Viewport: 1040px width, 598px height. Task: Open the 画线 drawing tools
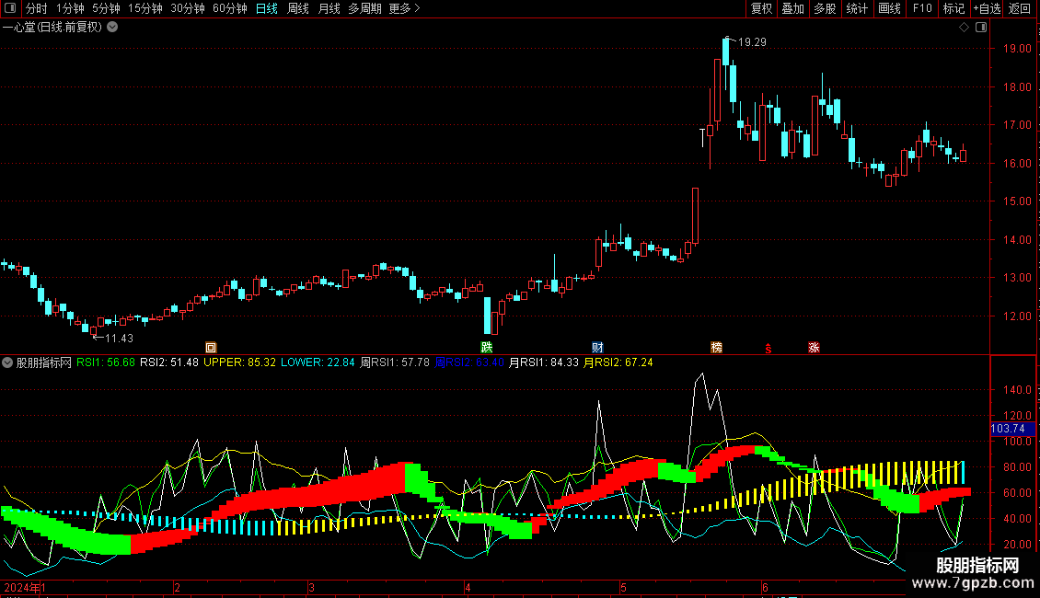(x=889, y=8)
